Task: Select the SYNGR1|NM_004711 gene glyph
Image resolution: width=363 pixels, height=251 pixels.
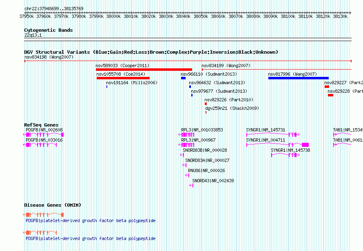Action: coord(278,145)
